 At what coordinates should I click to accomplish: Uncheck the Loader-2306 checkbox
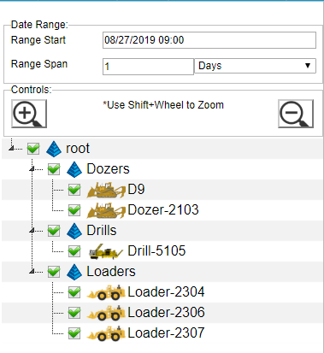click(74, 313)
